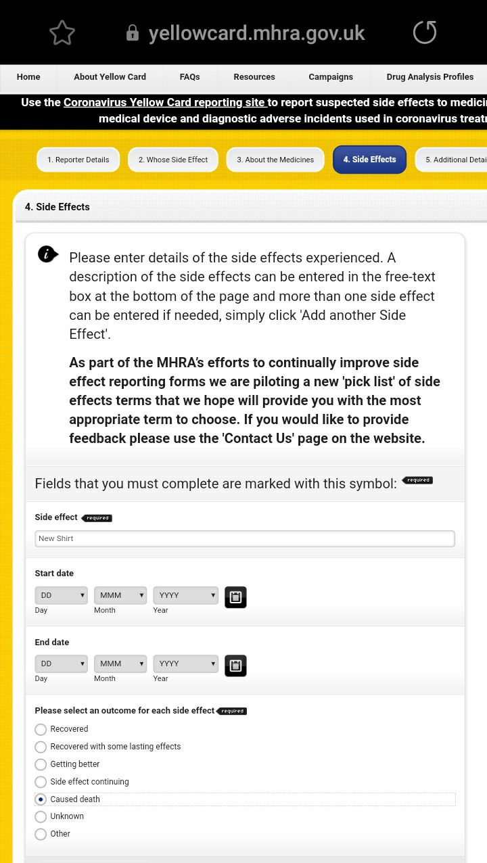
Task: Go back to 1. Reporter Details step
Action: (x=78, y=160)
